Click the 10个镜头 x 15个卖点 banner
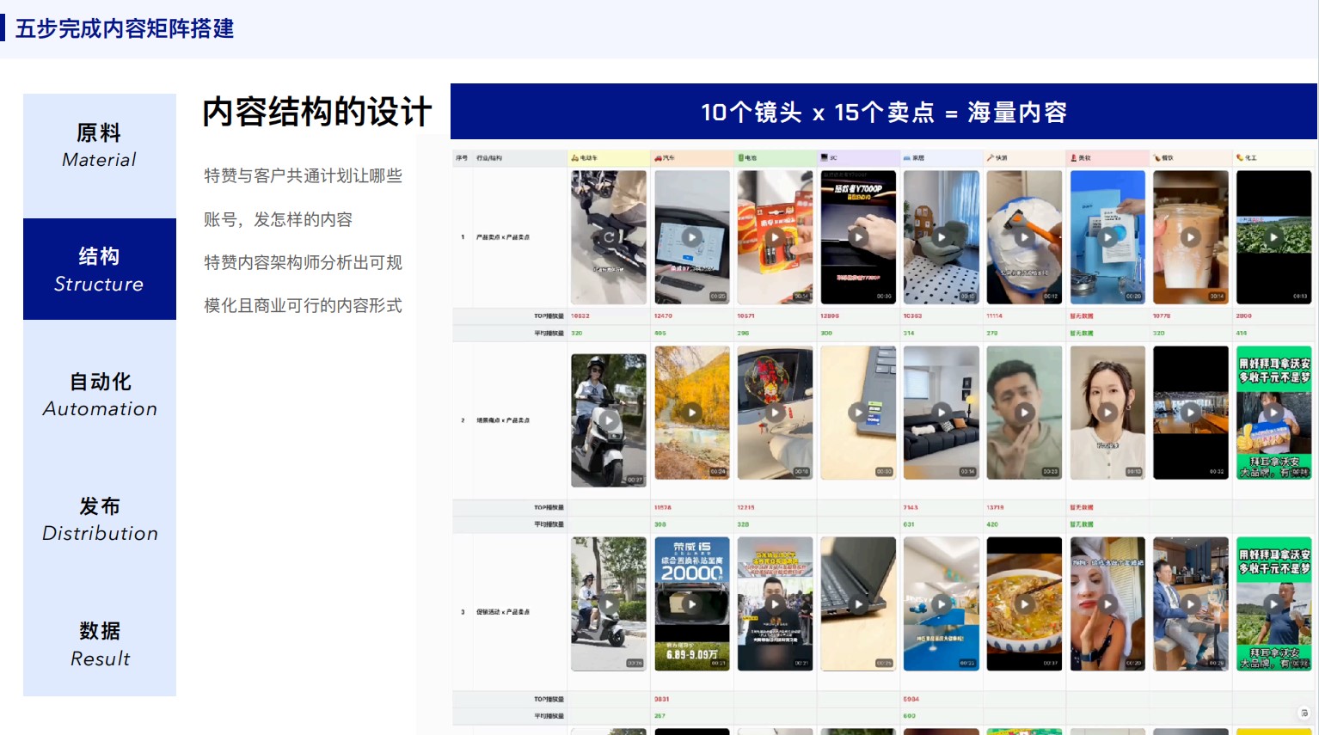The height and width of the screenshot is (735, 1319). click(x=883, y=112)
